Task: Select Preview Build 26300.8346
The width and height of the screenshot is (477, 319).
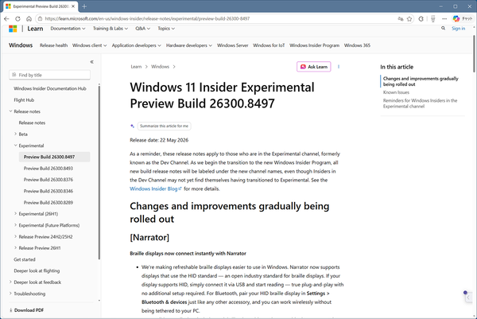Action: [48, 191]
